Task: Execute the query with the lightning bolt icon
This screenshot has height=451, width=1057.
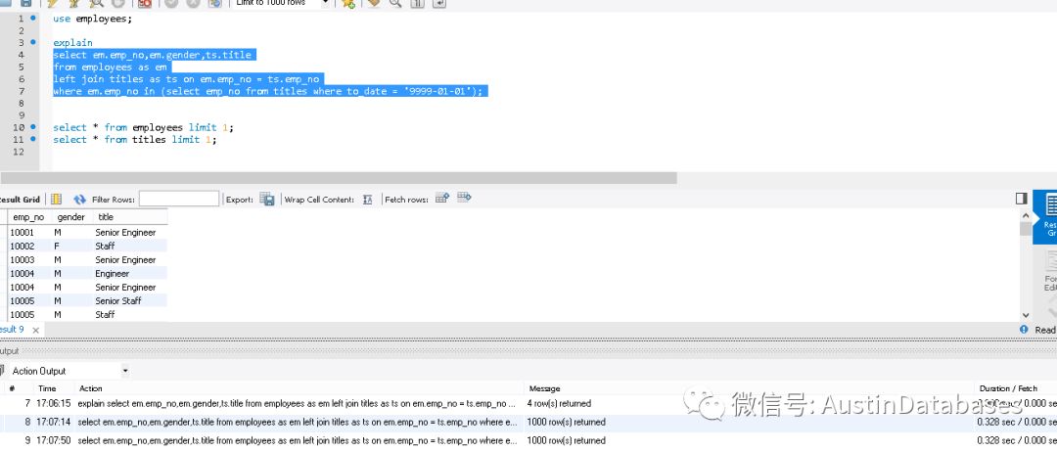Action: [53, 3]
